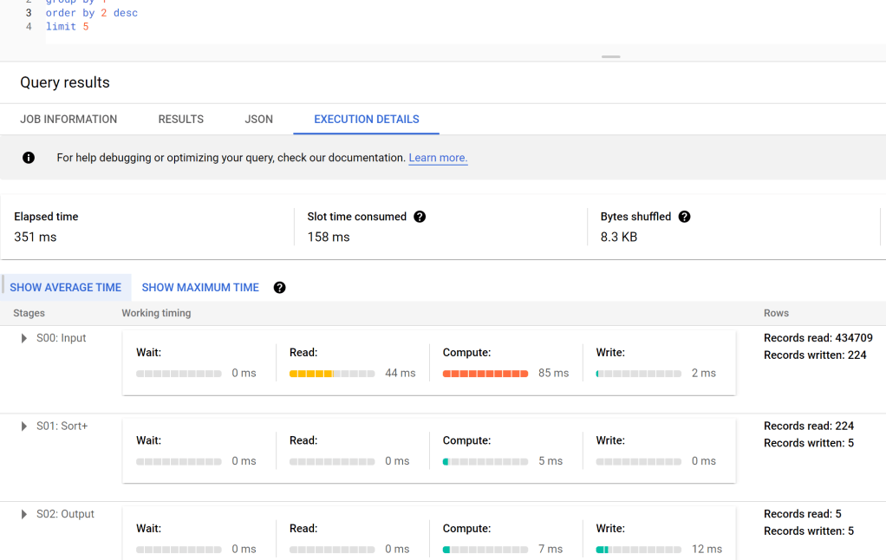Click the panel resize drag handle
This screenshot has height=560, width=886.
point(611,56)
